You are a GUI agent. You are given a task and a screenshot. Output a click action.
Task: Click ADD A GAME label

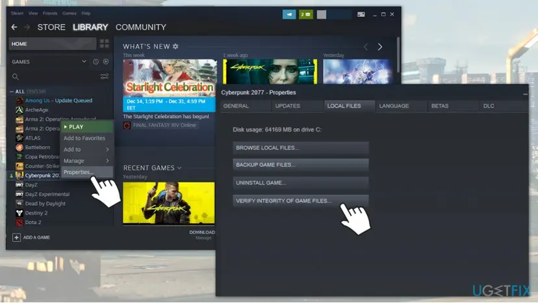click(36, 237)
